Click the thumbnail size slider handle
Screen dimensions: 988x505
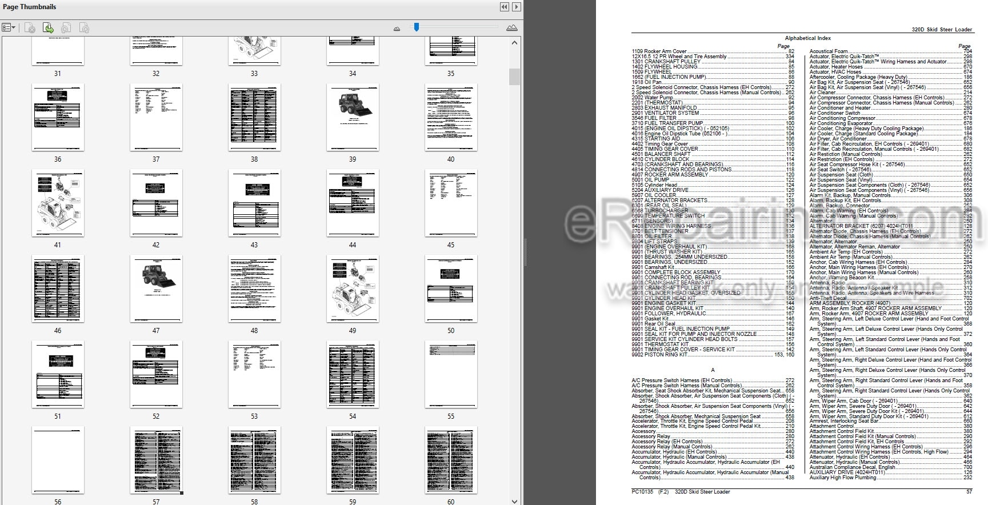(417, 27)
